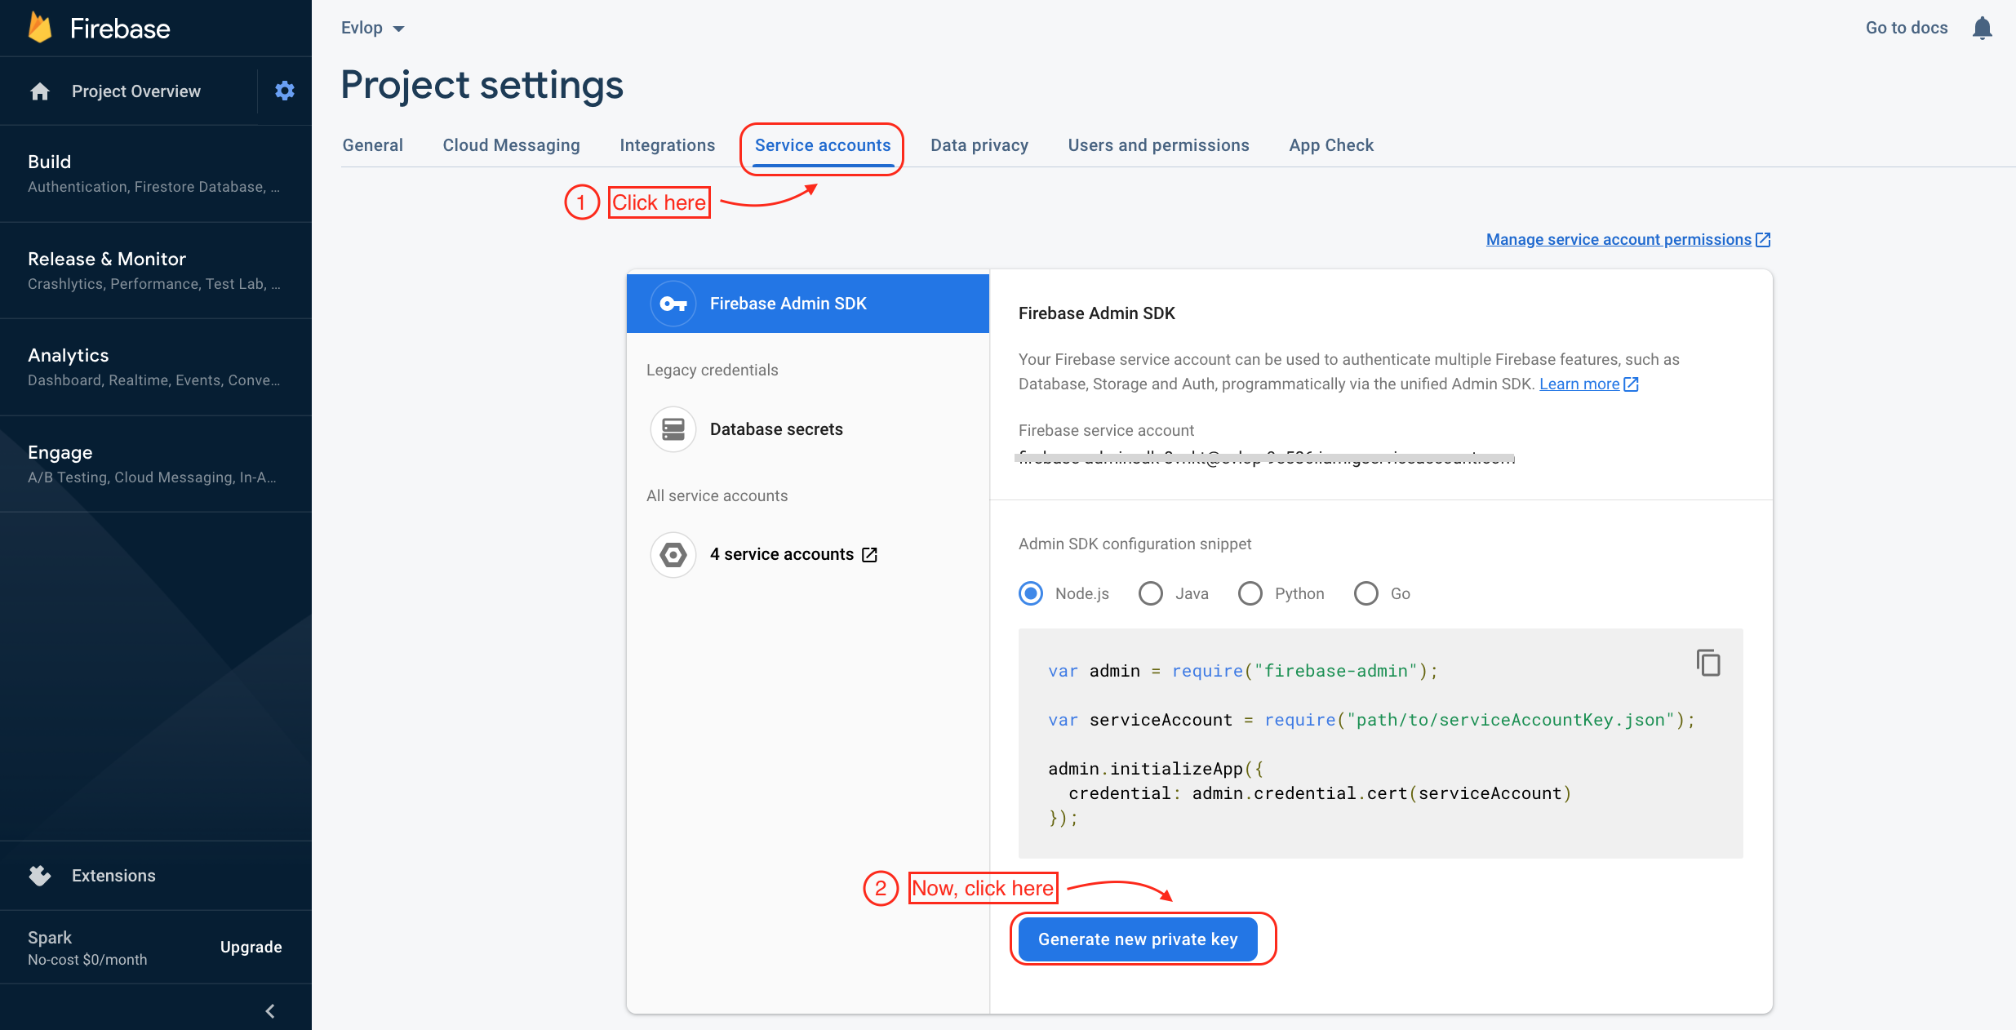This screenshot has width=2016, height=1030.
Task: Click the Extensions puzzle icon
Action: click(x=40, y=876)
